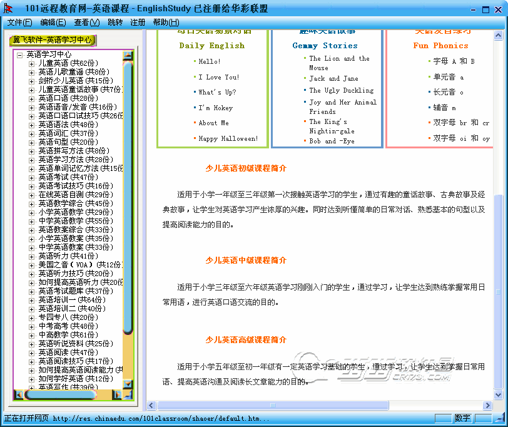Viewport: 508px width, 427px height.
Task: Collapse the 英语学习中心 root node
Action: (x=20, y=54)
